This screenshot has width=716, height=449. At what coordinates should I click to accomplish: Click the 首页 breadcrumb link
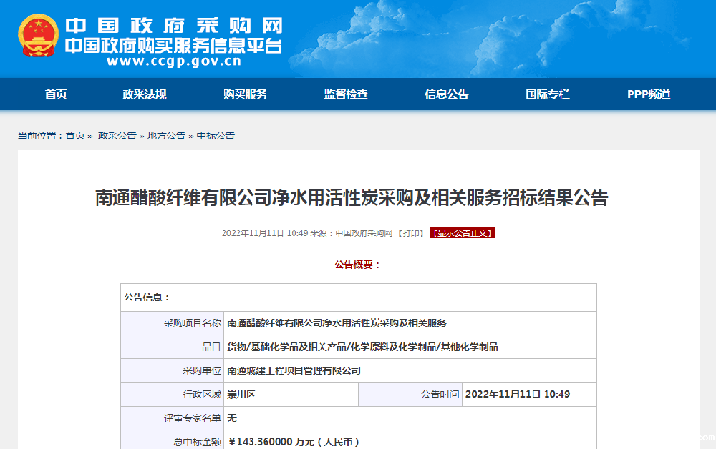(75, 135)
